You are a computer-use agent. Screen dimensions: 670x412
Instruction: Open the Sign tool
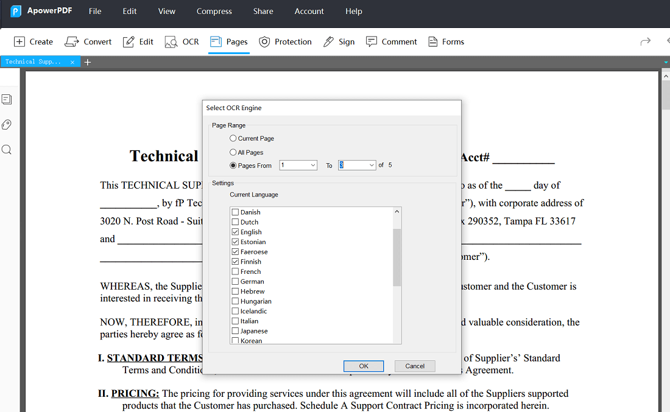[339, 41]
